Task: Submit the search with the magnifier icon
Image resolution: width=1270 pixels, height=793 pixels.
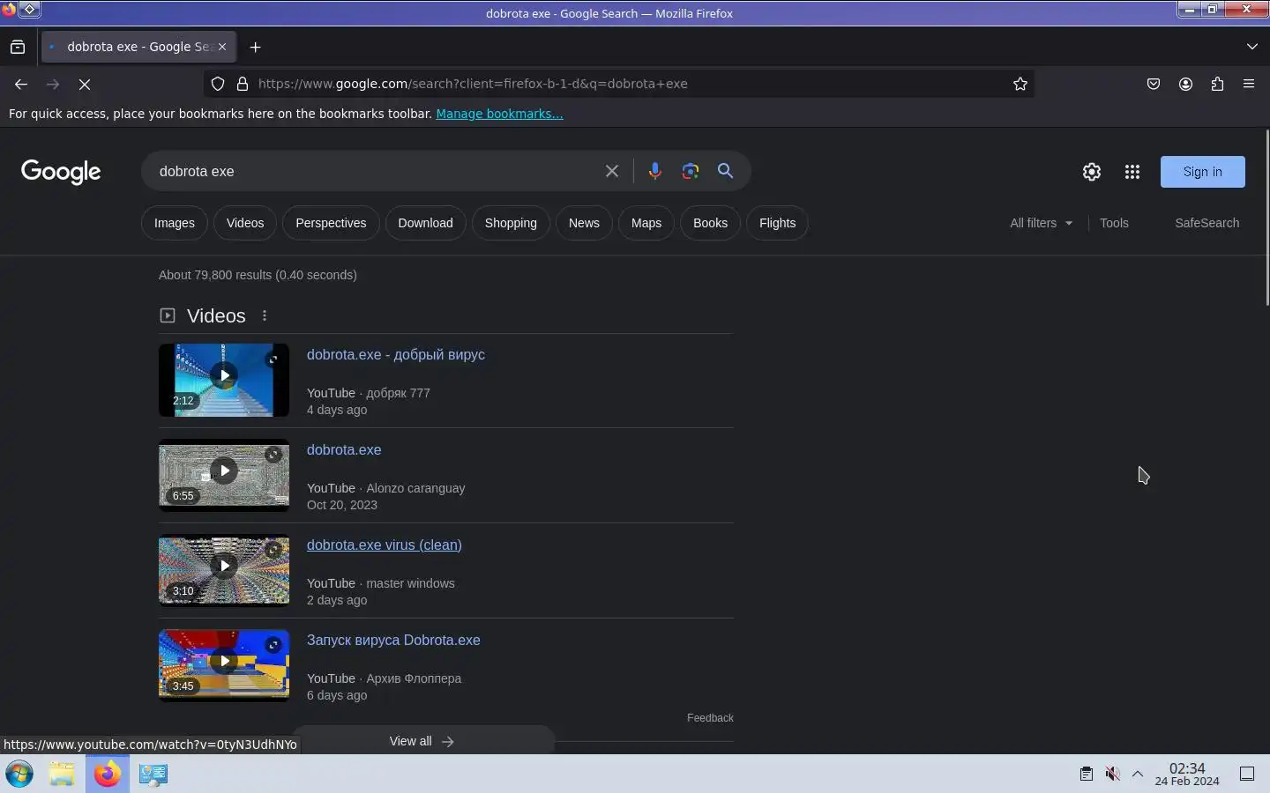Action: click(x=725, y=171)
